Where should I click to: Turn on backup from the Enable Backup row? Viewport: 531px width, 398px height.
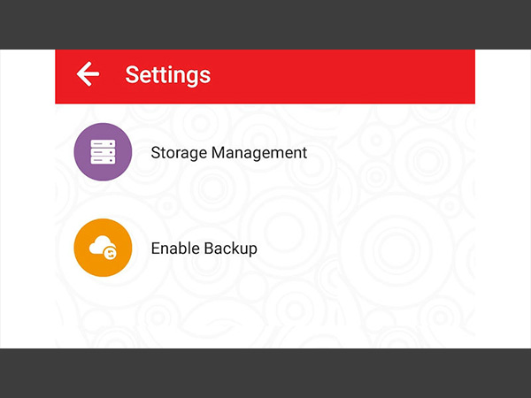204,248
